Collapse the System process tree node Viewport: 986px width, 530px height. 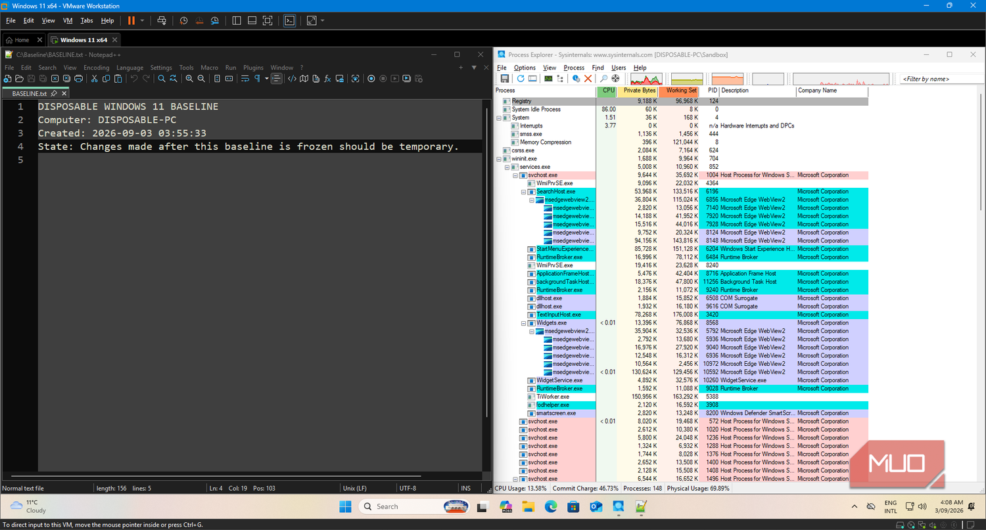[x=500, y=118]
